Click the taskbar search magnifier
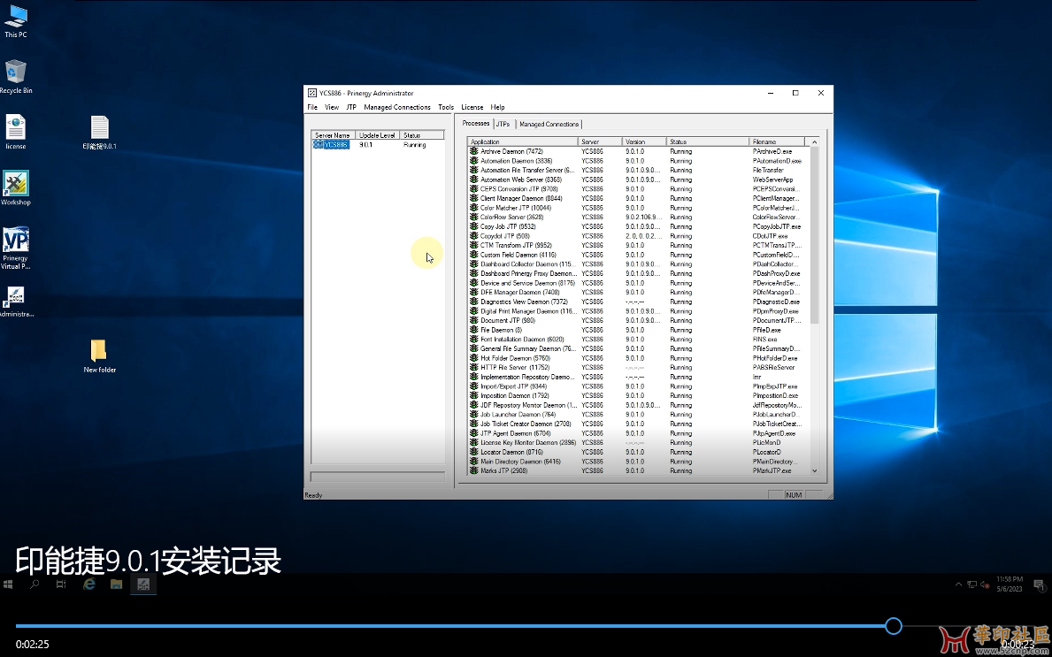 coord(35,584)
